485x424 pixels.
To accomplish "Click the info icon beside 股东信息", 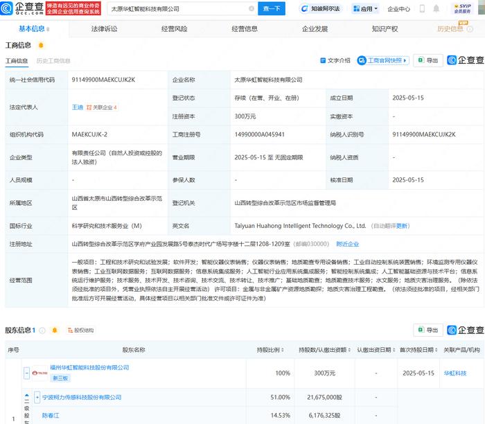I will point(42,330).
